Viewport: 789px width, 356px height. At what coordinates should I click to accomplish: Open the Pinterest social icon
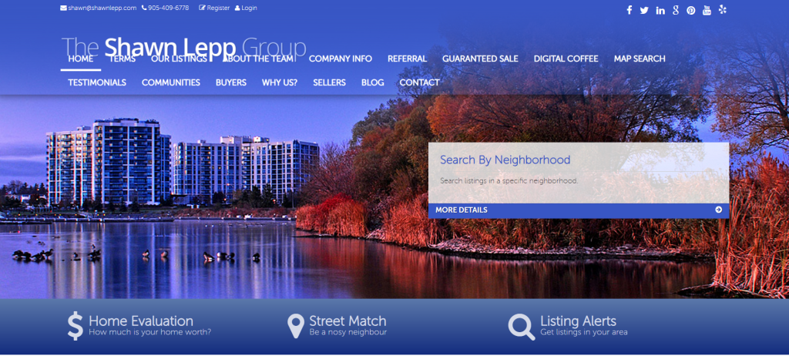pos(691,10)
